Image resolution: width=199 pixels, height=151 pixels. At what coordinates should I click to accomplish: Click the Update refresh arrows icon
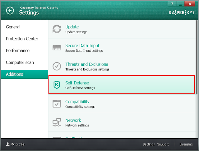coord(57,29)
